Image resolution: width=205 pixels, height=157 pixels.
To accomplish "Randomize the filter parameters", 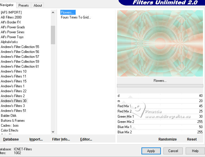I will pos(167,139).
